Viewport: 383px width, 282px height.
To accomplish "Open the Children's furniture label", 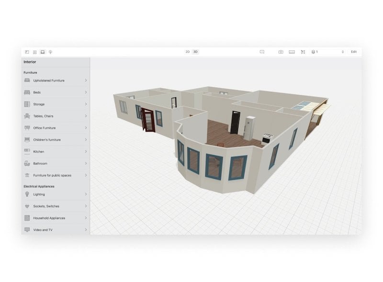I will pyautogui.click(x=47, y=140).
